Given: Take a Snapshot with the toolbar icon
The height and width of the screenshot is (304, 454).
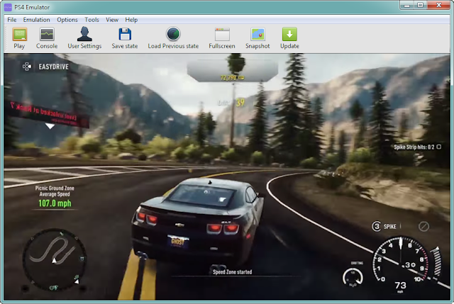Looking at the screenshot, I should pyautogui.click(x=258, y=35).
